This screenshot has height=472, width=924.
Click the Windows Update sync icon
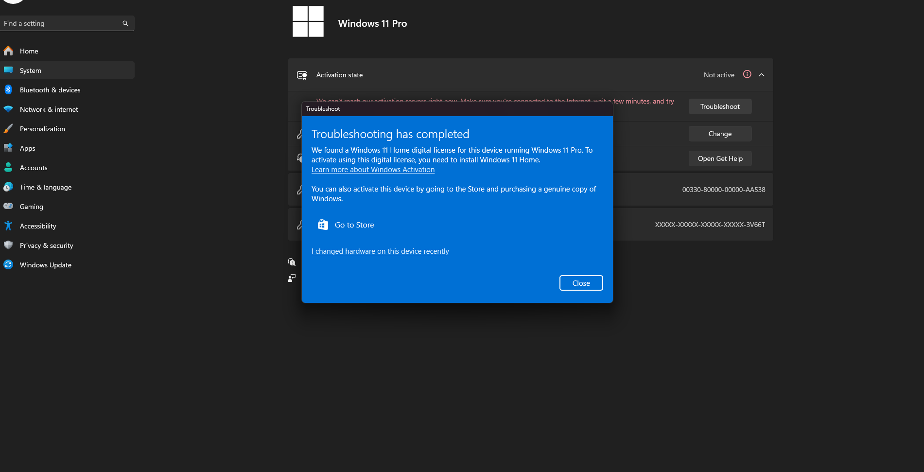[8, 265]
